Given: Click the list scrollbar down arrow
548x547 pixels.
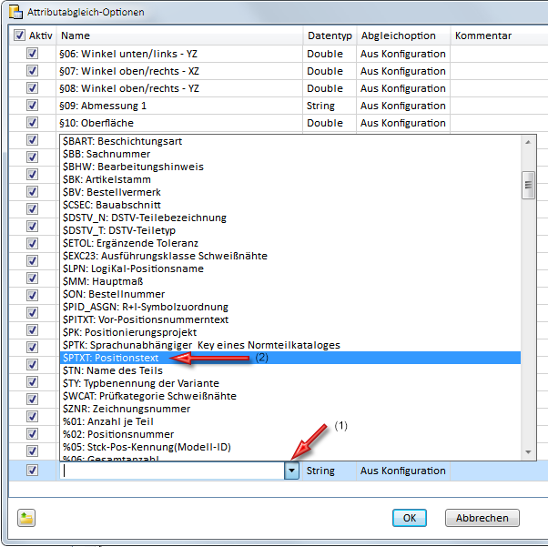Looking at the screenshot, I should click(x=528, y=452).
